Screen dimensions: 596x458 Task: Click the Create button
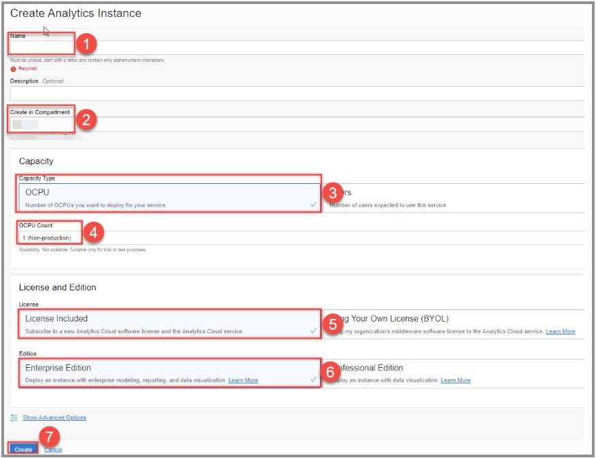(x=23, y=449)
